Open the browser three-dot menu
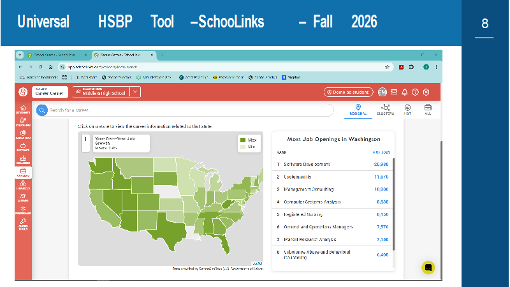510x287 pixels. (x=436, y=67)
